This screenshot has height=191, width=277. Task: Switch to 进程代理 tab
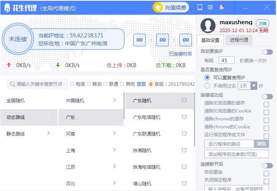tap(239, 40)
